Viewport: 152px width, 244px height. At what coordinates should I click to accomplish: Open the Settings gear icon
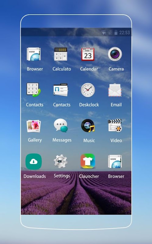coord(61,161)
